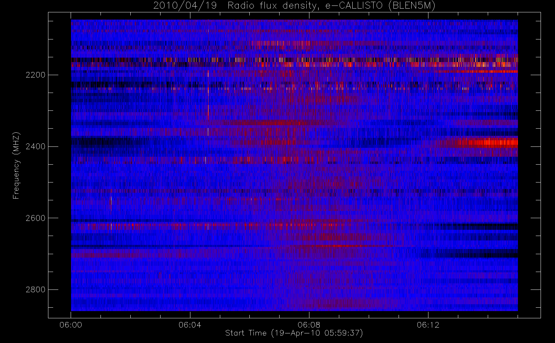Click the 06:04 time tick label
Screen dimensions: 555x343
point(190,325)
